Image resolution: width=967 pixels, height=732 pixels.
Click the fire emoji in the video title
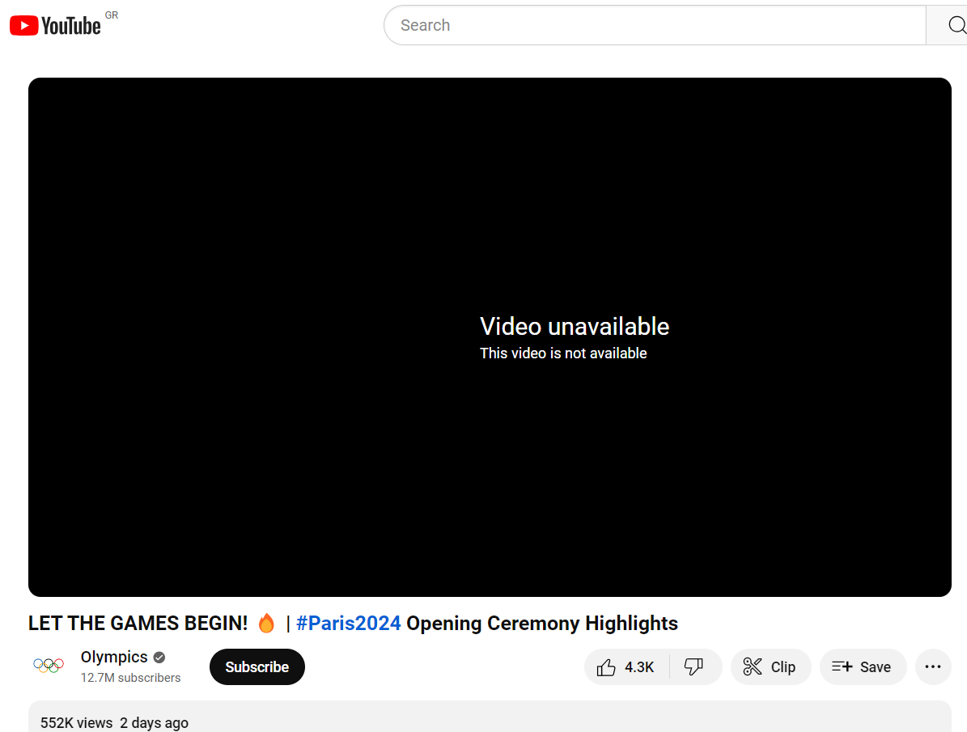[x=266, y=624]
